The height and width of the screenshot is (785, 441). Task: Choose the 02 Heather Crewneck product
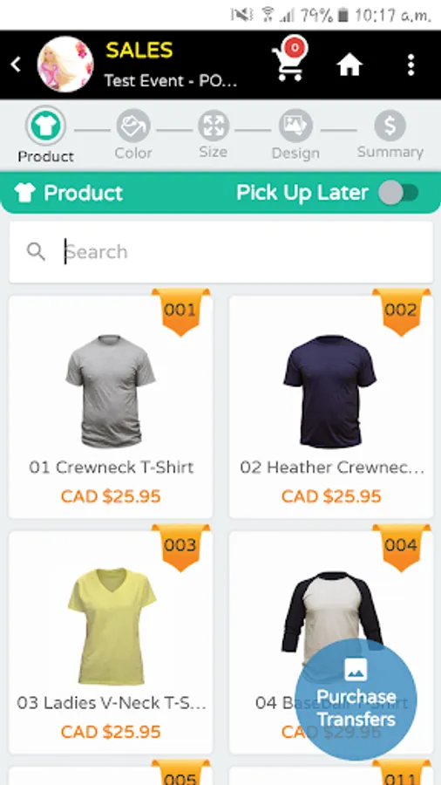331,407
